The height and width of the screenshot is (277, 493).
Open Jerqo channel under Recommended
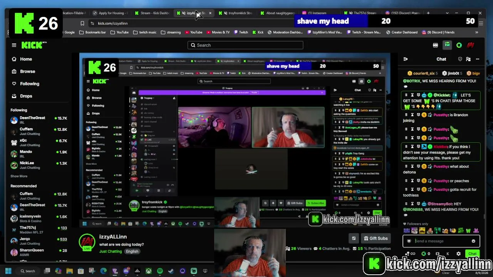39,241
